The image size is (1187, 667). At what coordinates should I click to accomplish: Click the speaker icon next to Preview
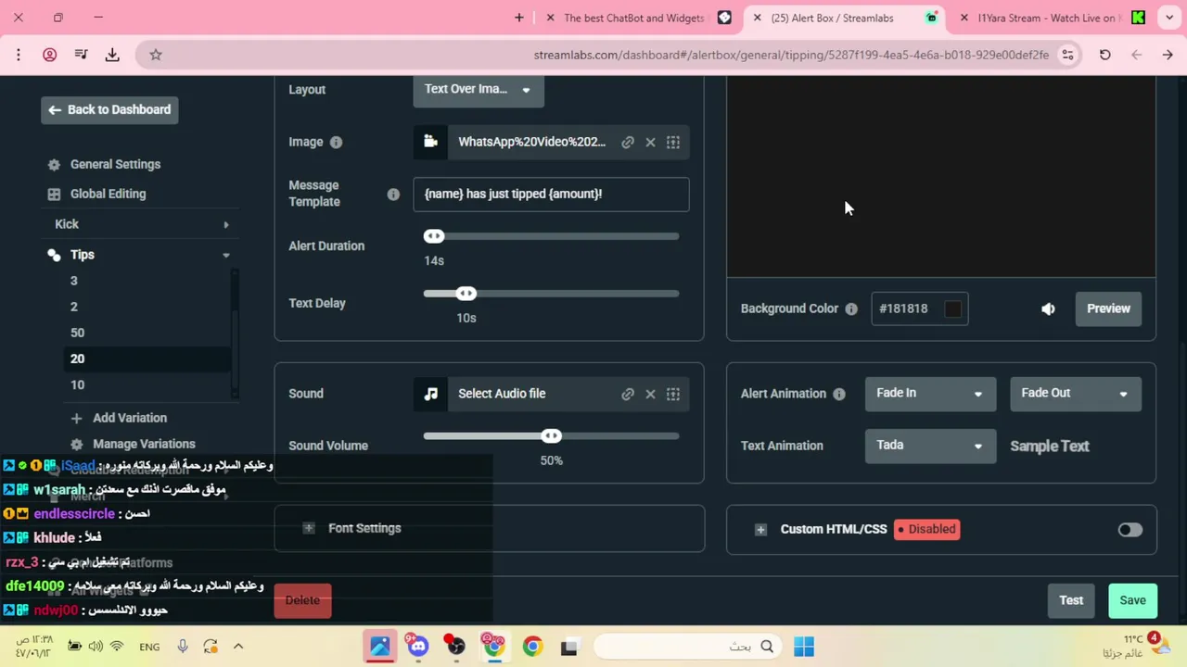click(x=1048, y=308)
